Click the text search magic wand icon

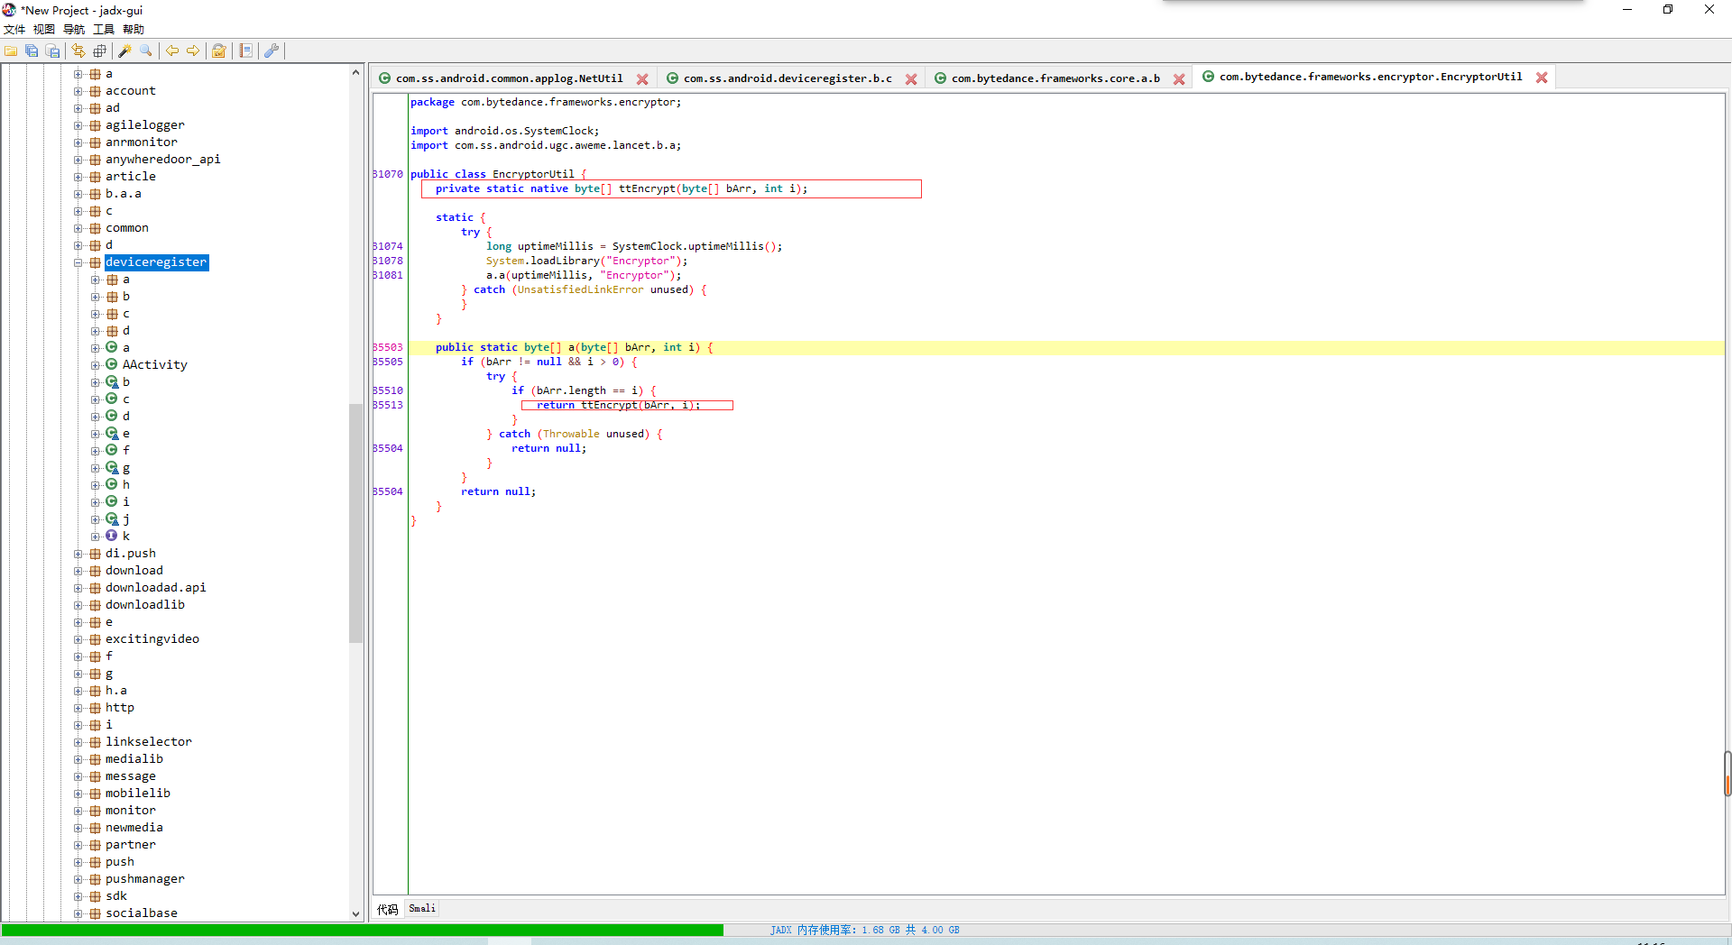(125, 51)
